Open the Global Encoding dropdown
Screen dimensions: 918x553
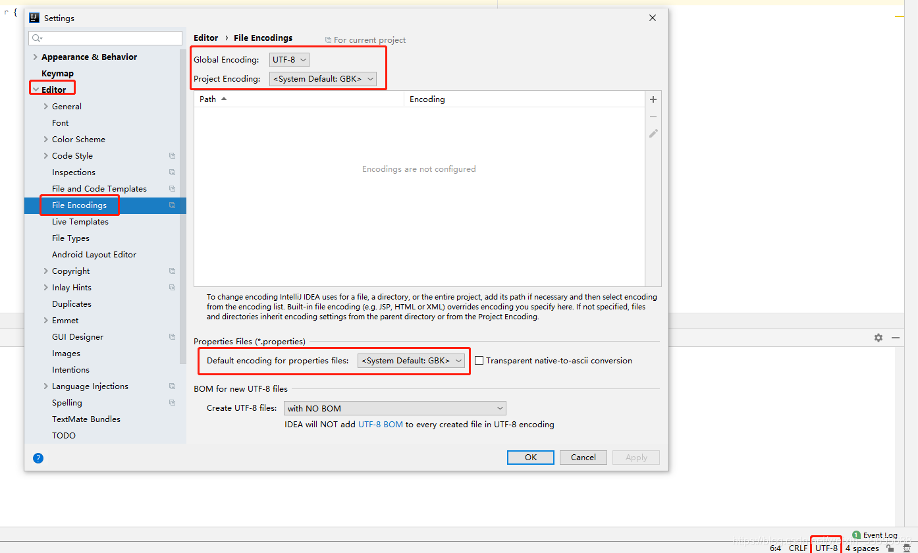coord(289,60)
